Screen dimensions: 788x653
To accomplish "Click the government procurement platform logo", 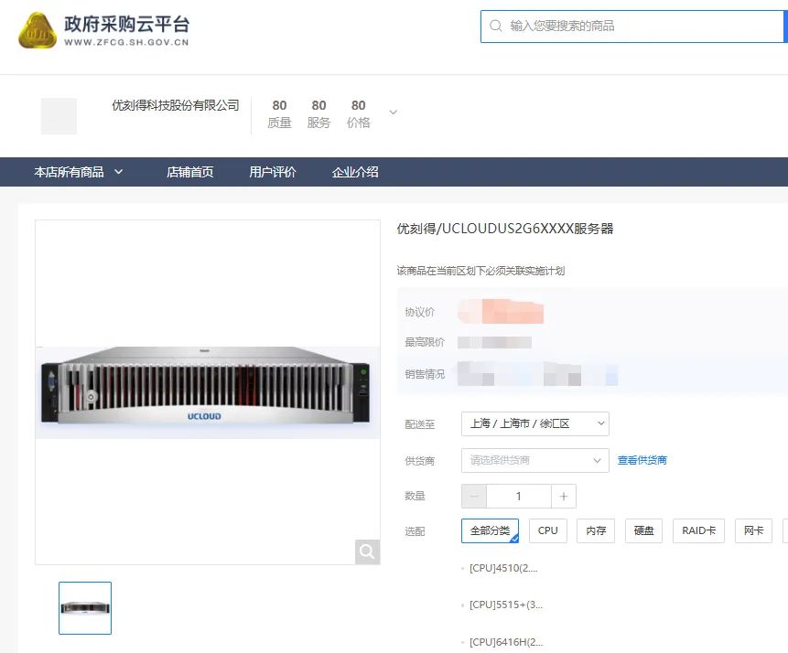I will point(103,31).
